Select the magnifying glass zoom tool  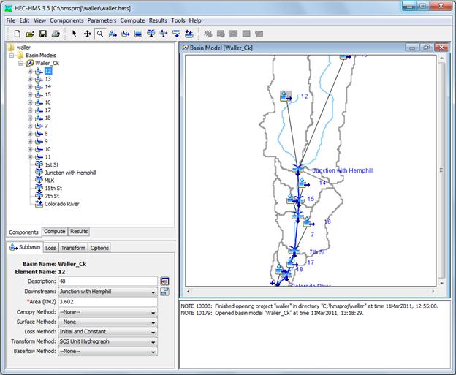[100, 34]
